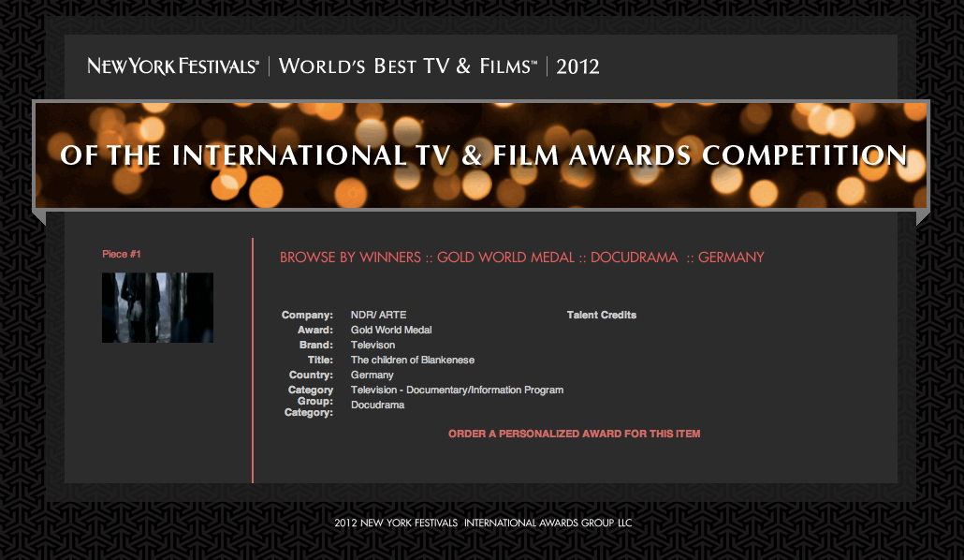Click the Germany breadcrumb link
The height and width of the screenshot is (560, 964).
tap(731, 258)
